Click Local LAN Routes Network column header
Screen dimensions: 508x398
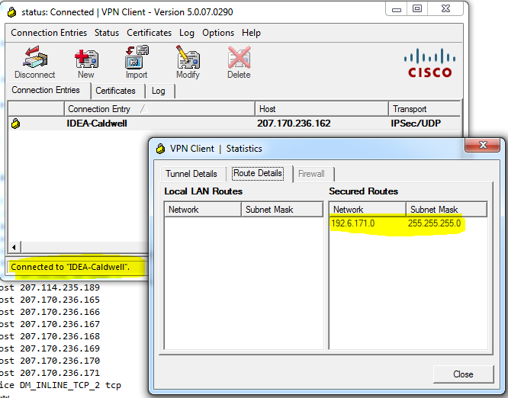click(x=203, y=210)
